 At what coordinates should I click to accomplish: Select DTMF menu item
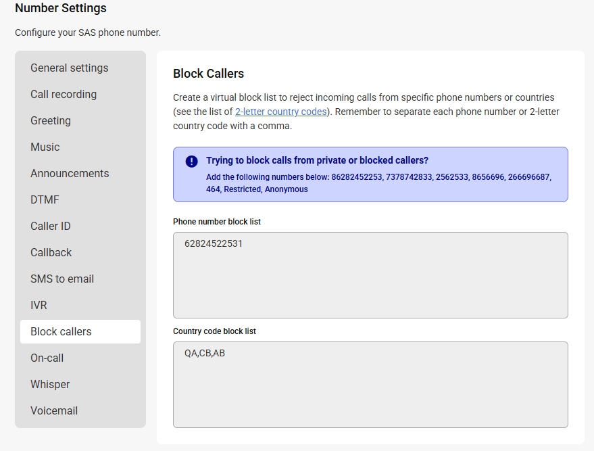(45, 199)
